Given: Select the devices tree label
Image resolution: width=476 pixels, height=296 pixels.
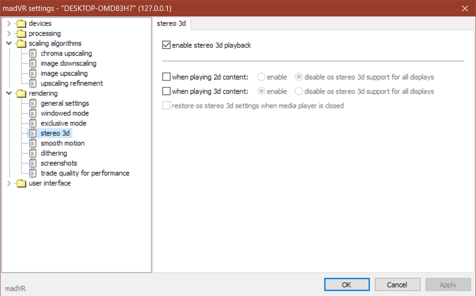Looking at the screenshot, I should point(40,23).
